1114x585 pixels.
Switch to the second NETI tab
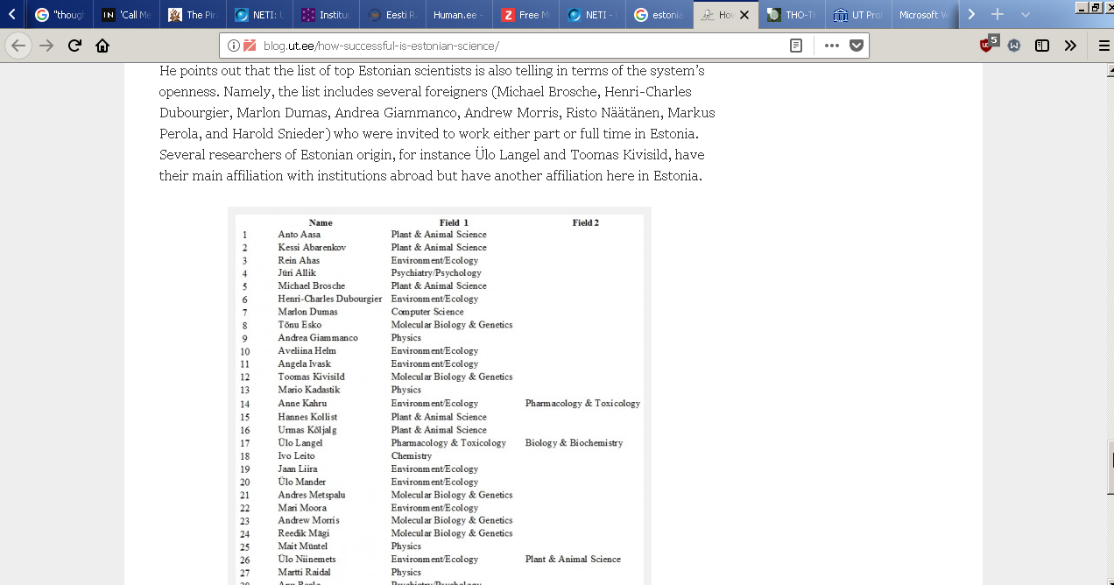(x=591, y=15)
